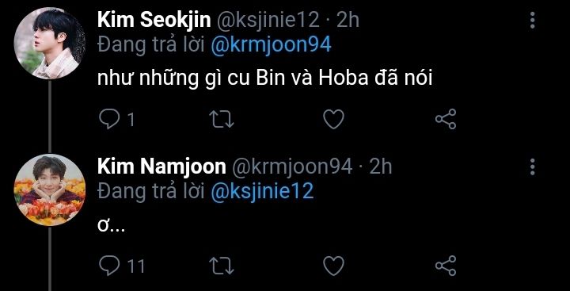Open the @krmjoon94 handle beside Kim Namjoon's name
570x291 pixels.
point(292,167)
